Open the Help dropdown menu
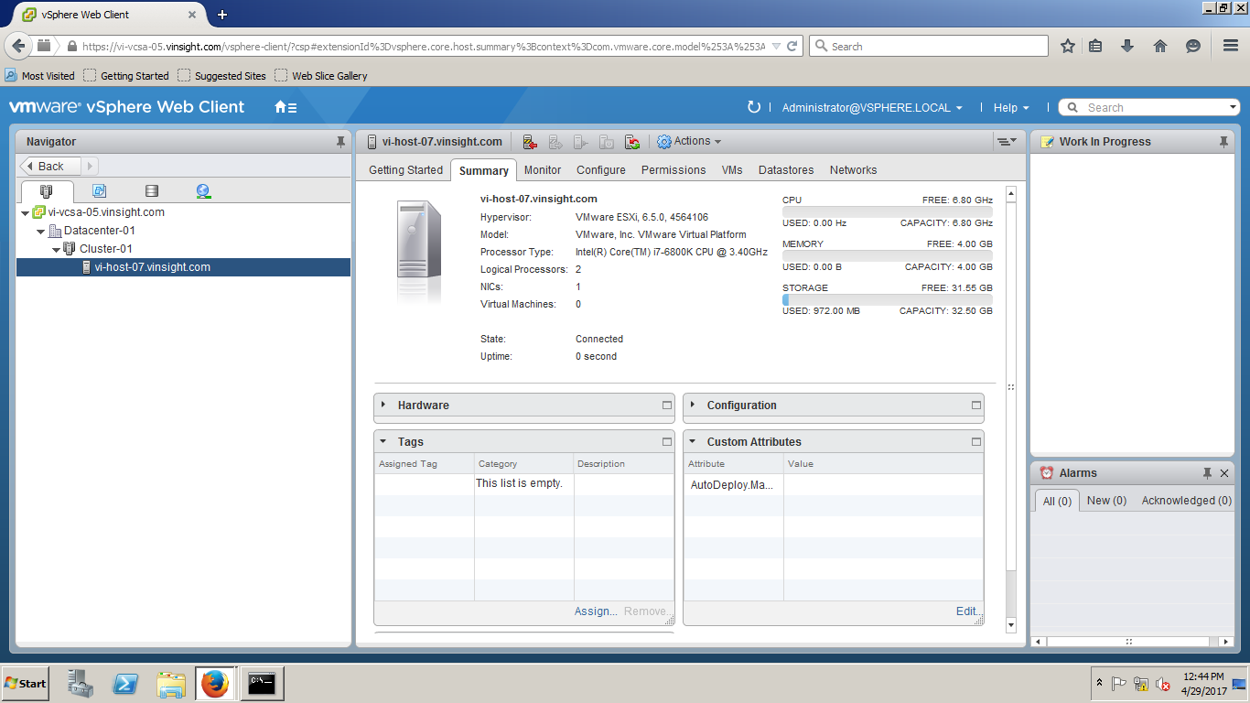Viewport: 1250px width, 703px height. pos(1011,107)
